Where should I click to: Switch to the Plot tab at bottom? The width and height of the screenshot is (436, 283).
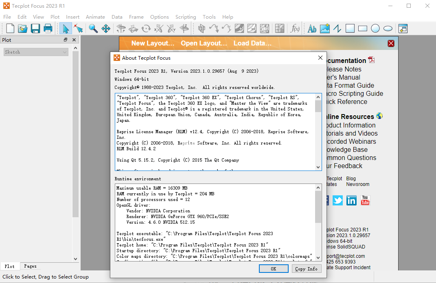click(x=9, y=266)
